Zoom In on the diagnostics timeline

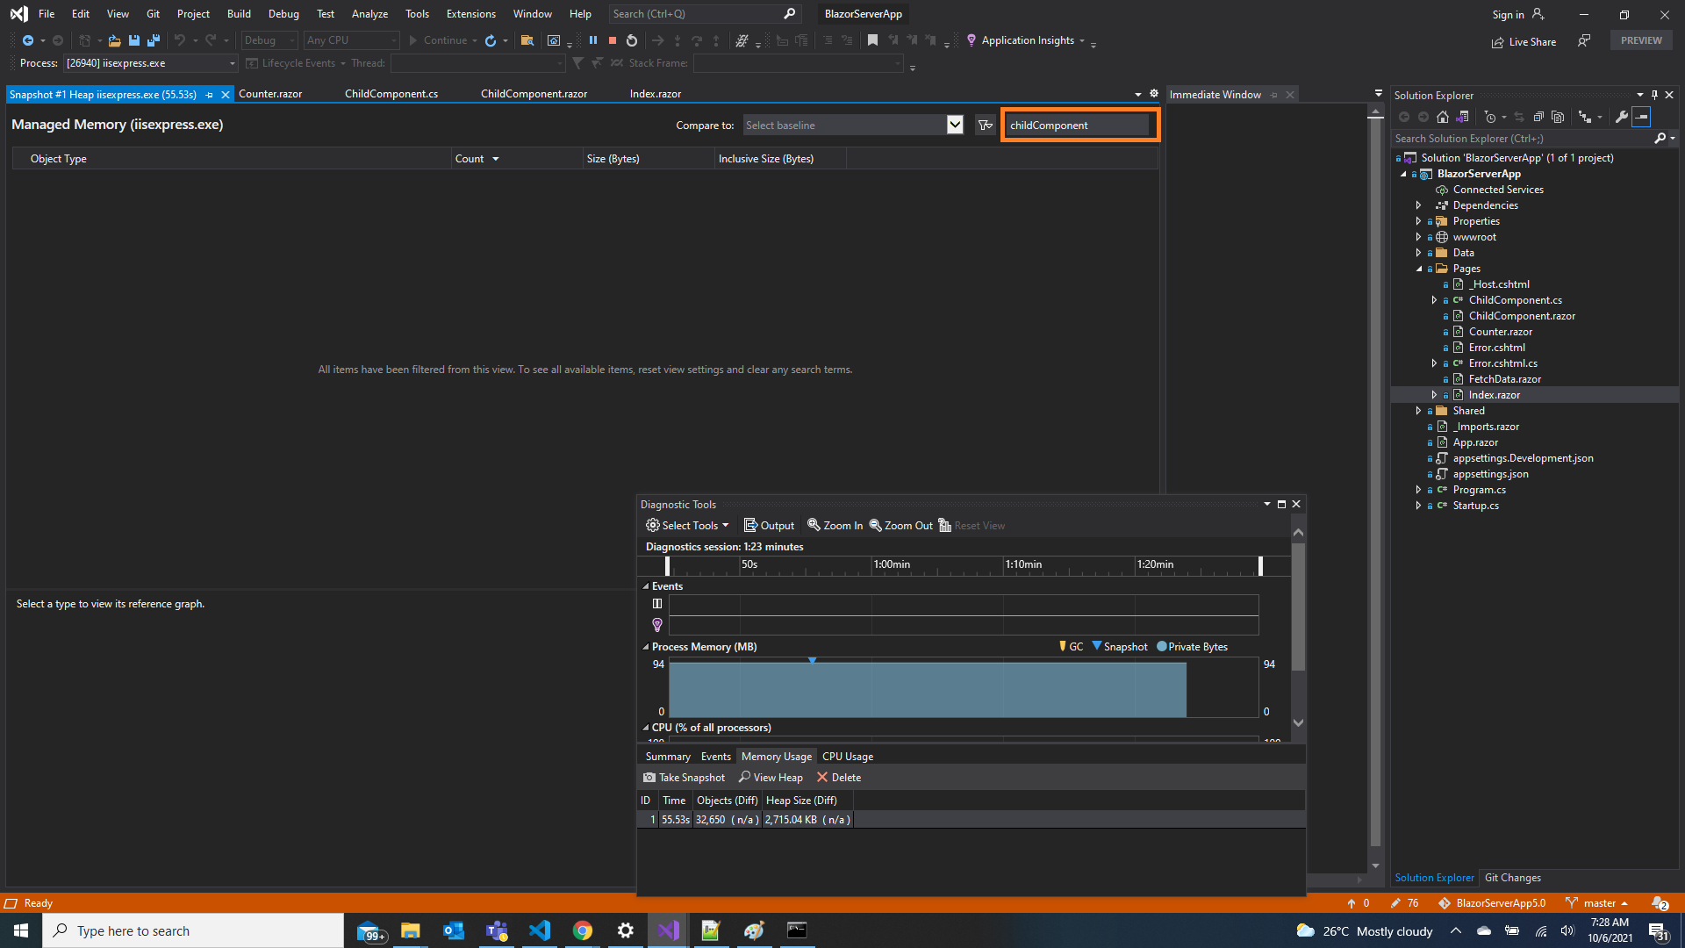[x=834, y=525]
